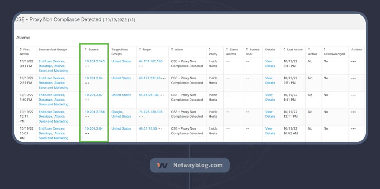The width and height of the screenshot is (380, 189).
Task: Sort table by First Active column
Action: point(21,49)
